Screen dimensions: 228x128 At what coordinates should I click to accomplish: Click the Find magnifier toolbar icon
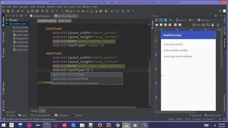[x=42, y=11]
